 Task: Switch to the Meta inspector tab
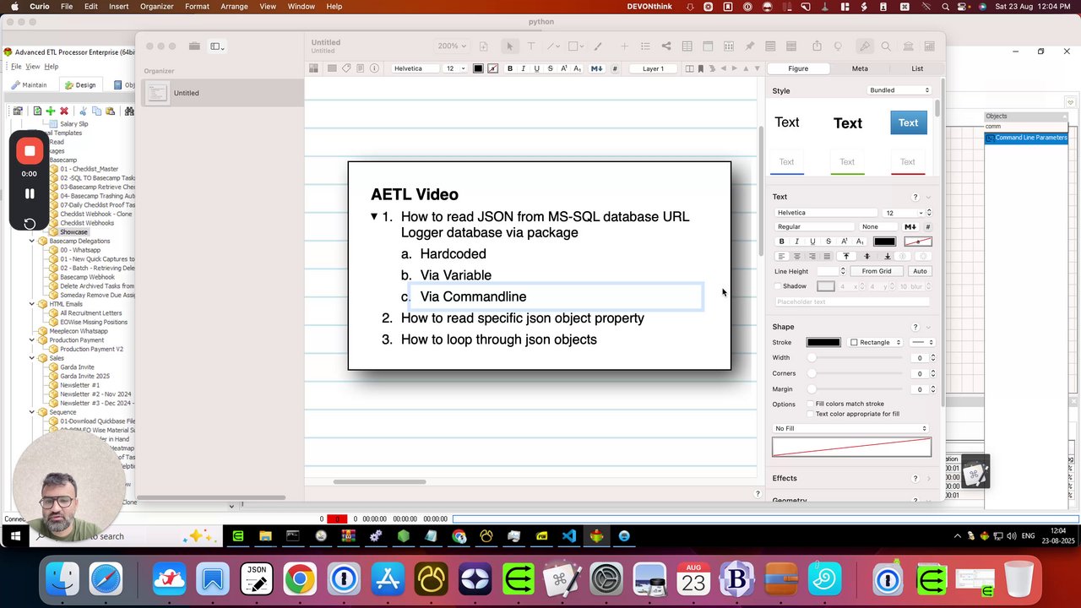pyautogui.click(x=860, y=68)
